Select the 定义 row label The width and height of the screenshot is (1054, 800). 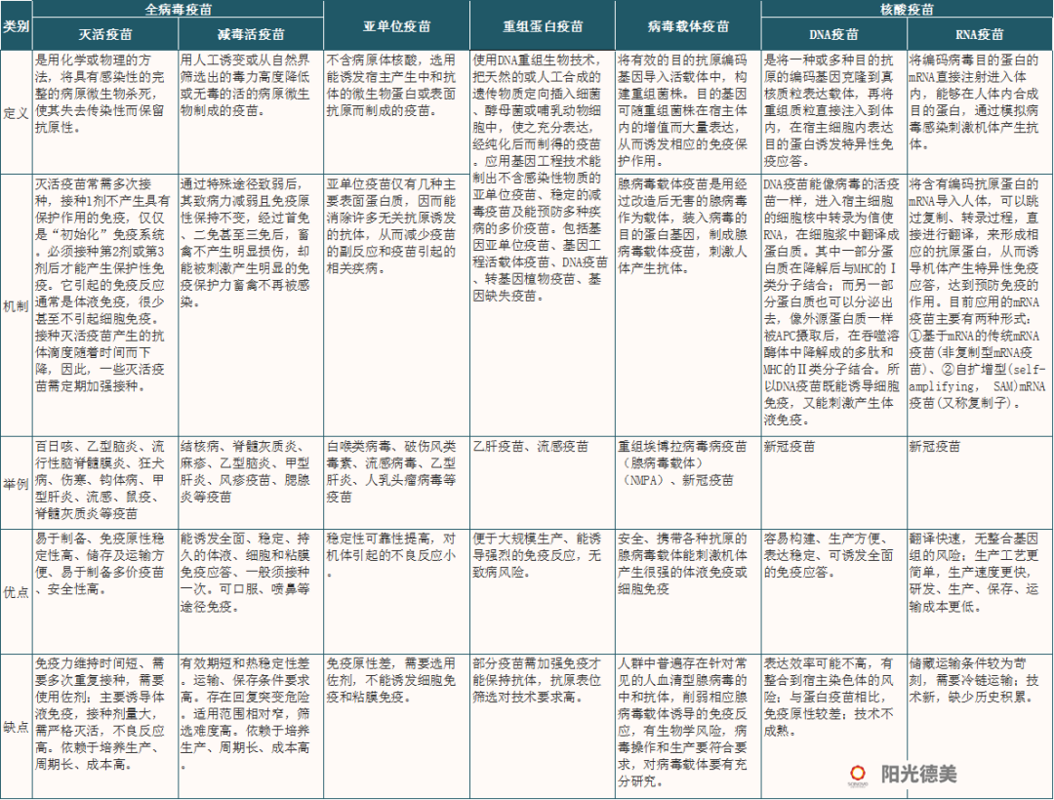(16, 112)
